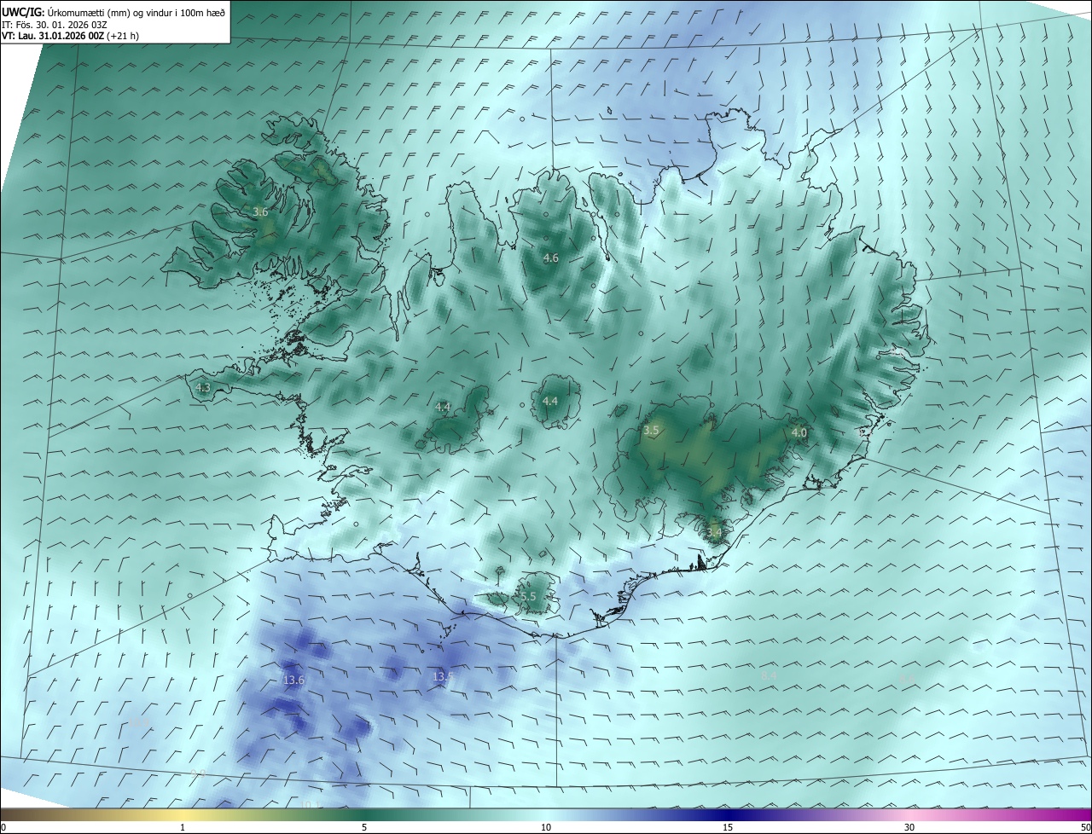Click the 4.3 value on Snæfellsnes peninsula
This screenshot has height=834, width=1092.
(203, 387)
